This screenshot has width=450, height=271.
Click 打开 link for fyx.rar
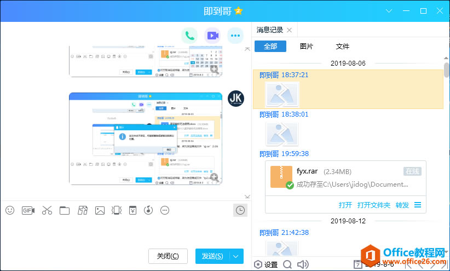345,205
